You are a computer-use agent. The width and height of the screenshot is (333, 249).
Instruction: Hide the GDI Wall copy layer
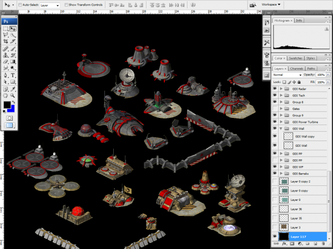pyautogui.click(x=275, y=136)
